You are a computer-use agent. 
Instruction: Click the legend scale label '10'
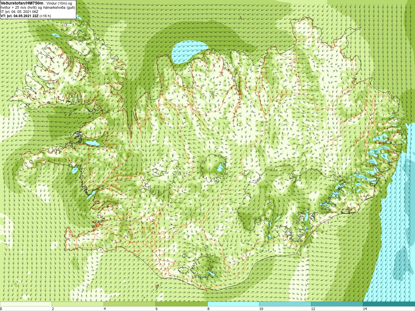261,309
